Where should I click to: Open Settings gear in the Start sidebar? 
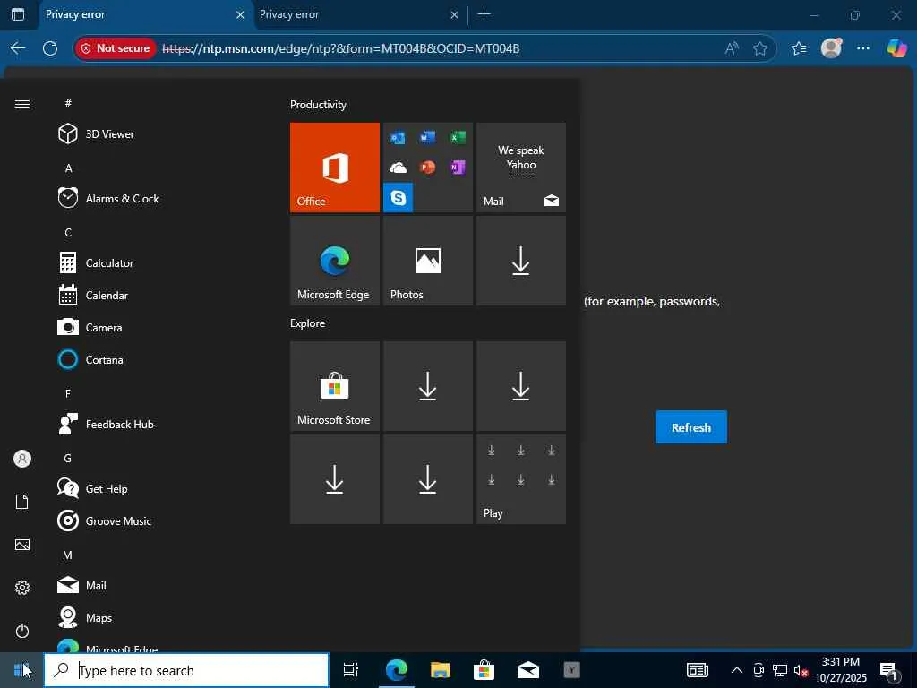click(22, 588)
